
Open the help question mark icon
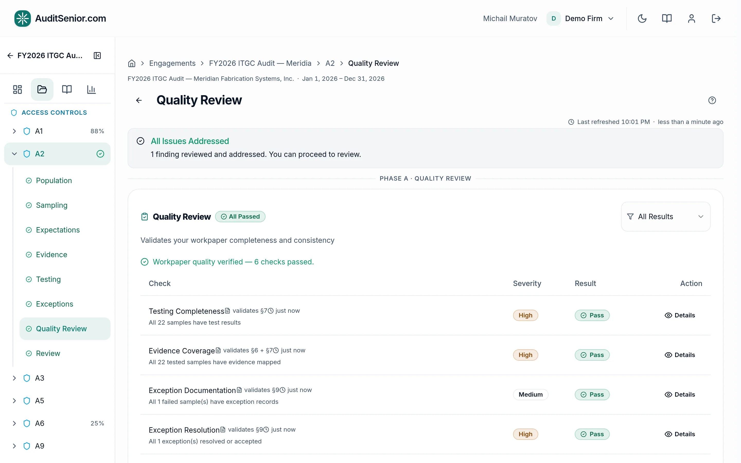pos(712,100)
